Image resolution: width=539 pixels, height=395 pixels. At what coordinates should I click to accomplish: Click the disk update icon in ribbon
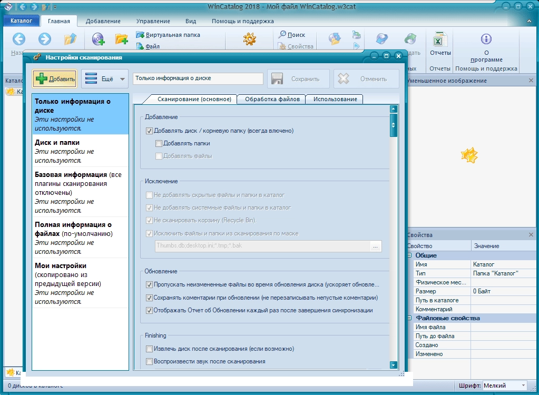335,39
